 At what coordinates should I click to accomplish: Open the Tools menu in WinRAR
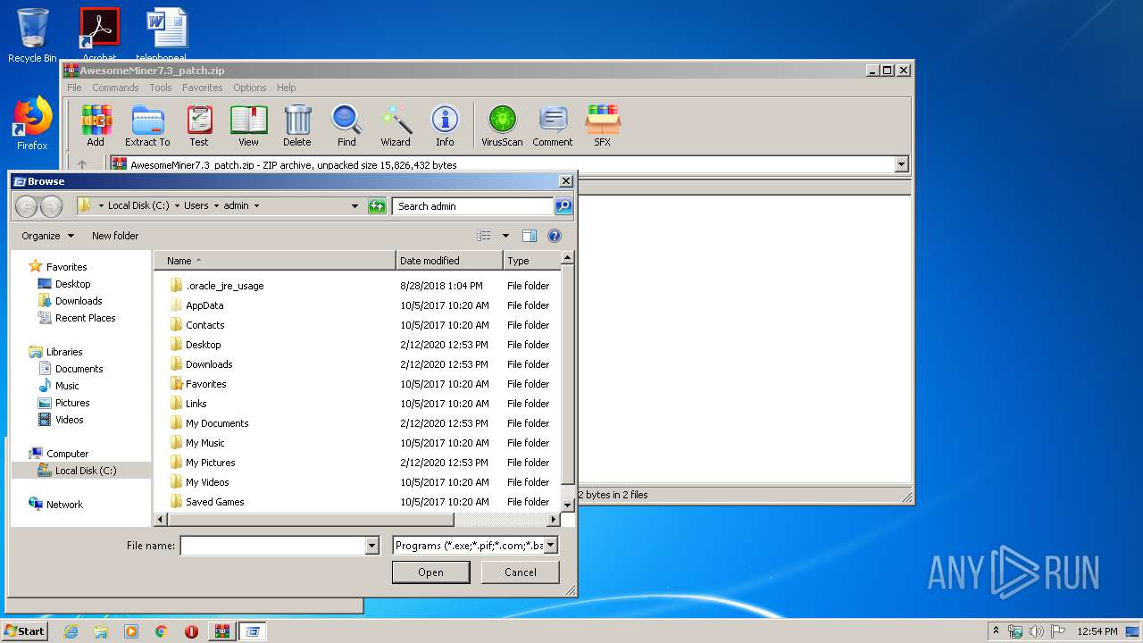(x=161, y=88)
